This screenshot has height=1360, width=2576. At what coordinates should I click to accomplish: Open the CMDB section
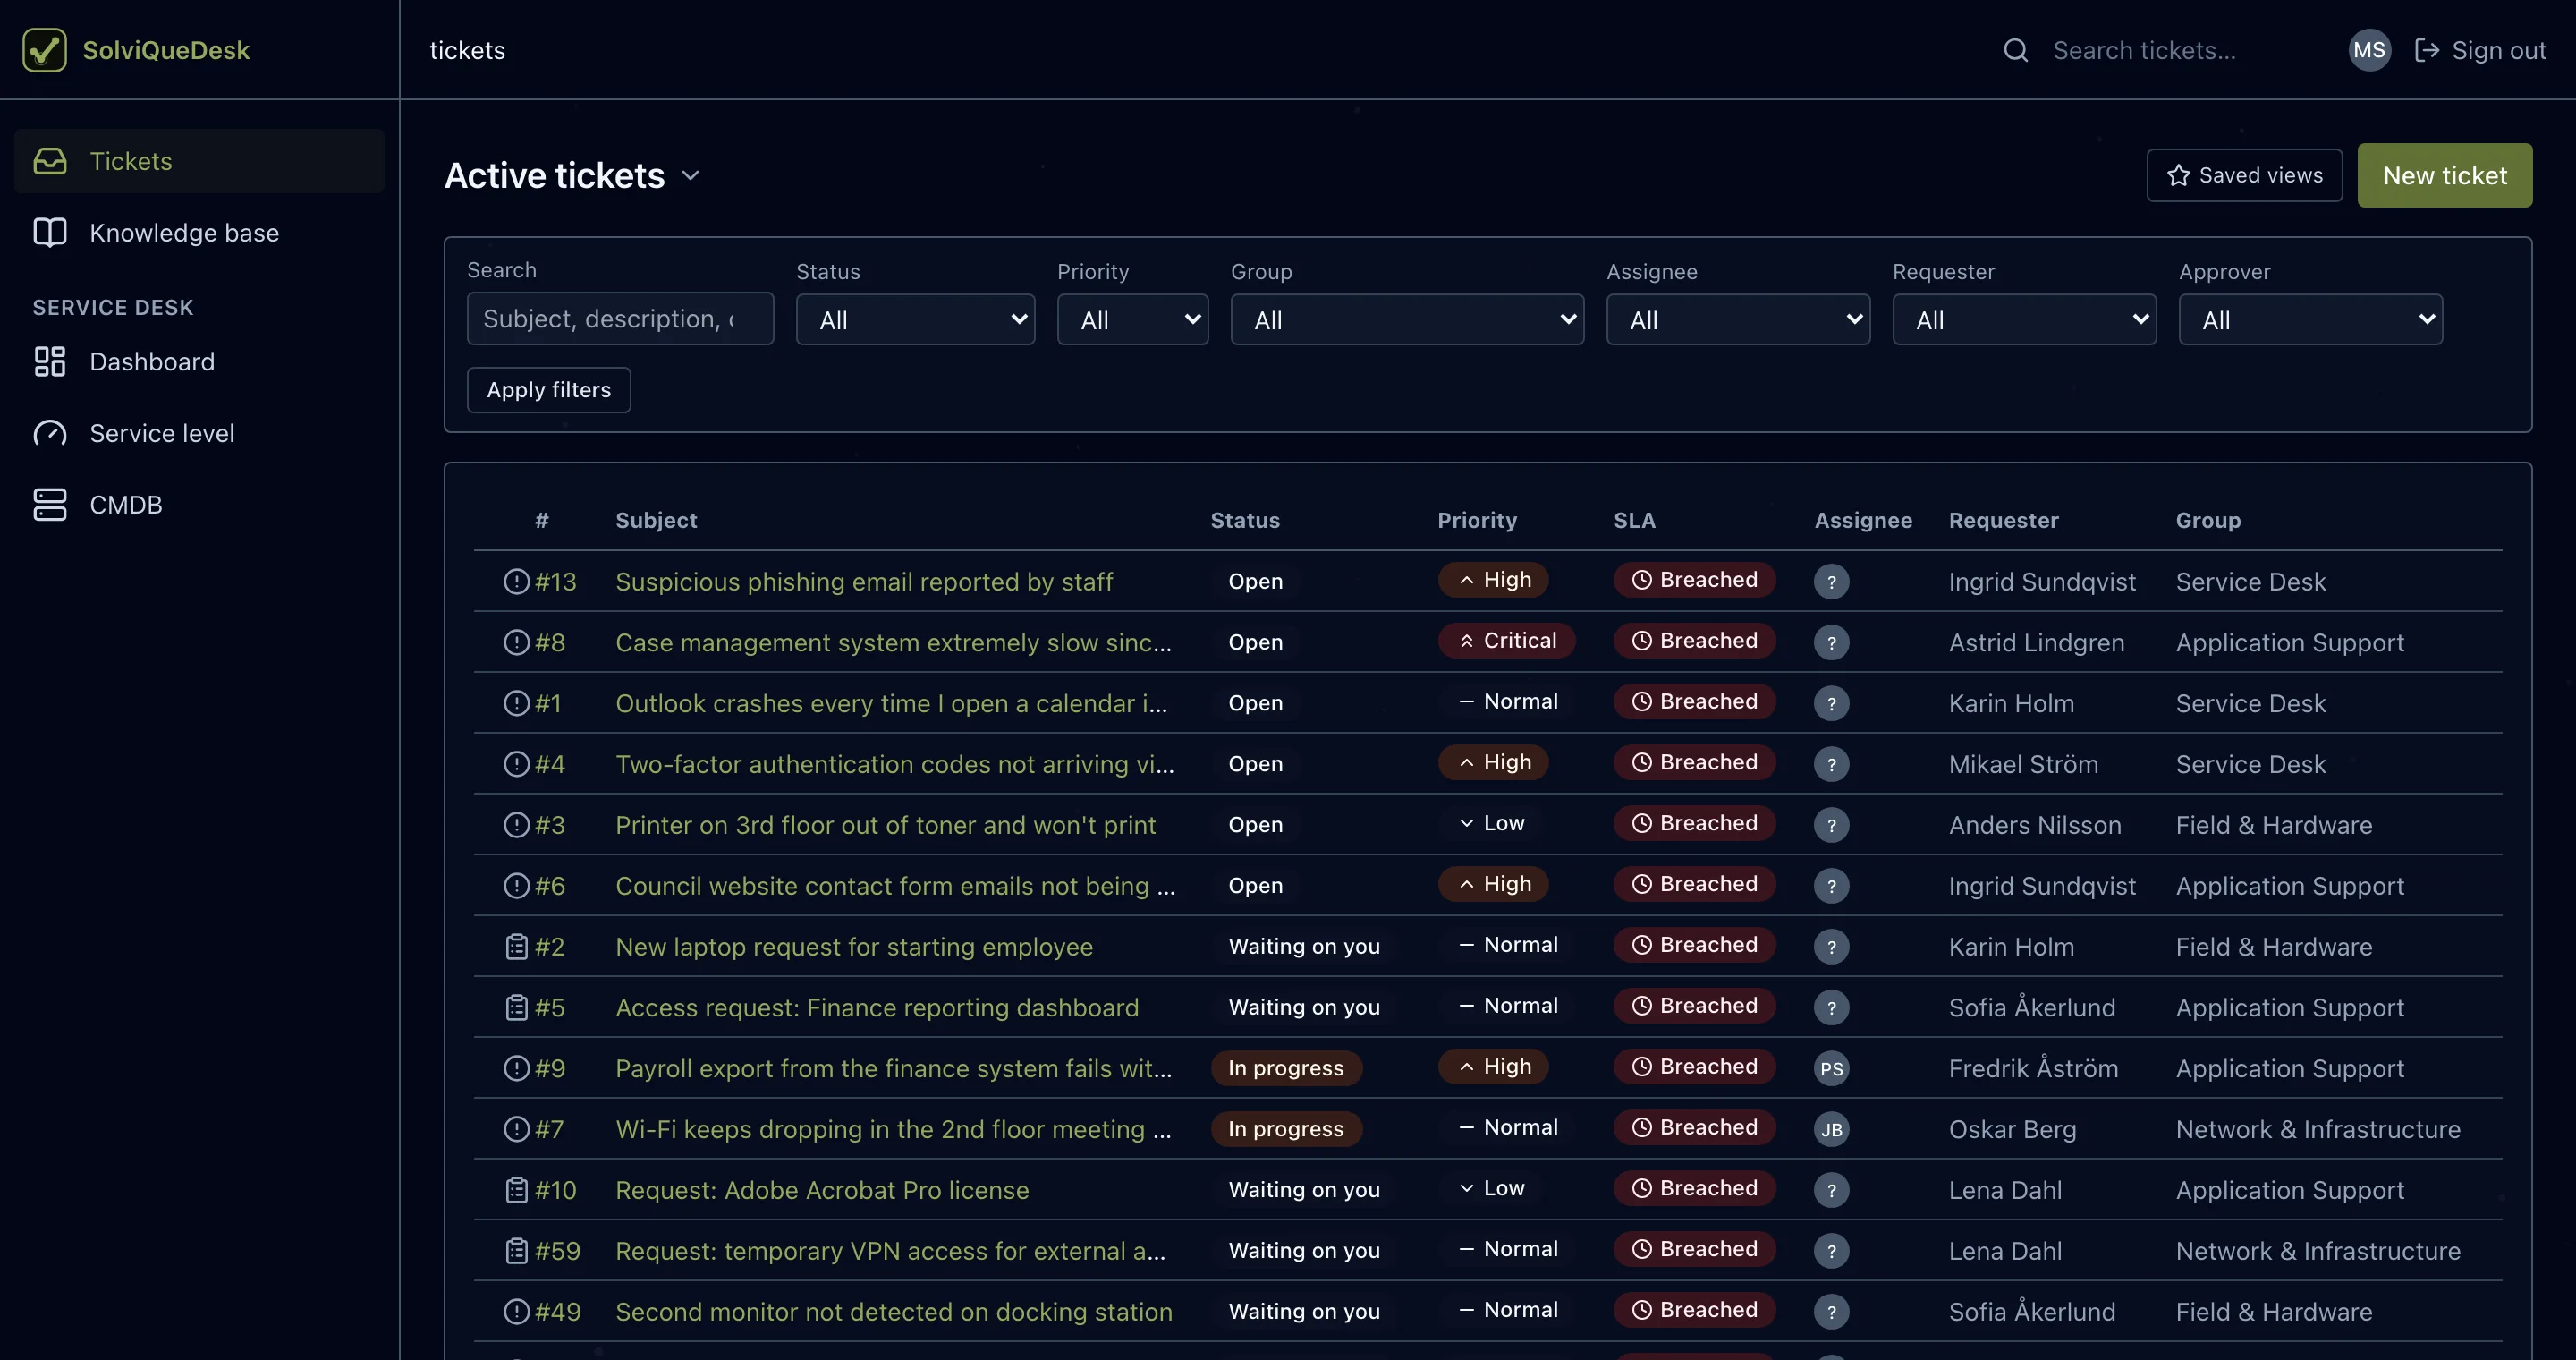click(199, 505)
